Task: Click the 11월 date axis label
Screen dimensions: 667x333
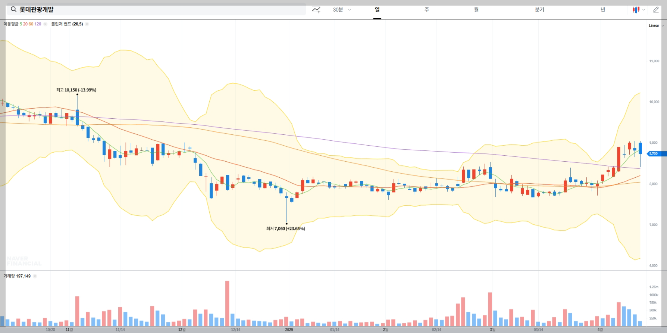Action: coord(69,330)
